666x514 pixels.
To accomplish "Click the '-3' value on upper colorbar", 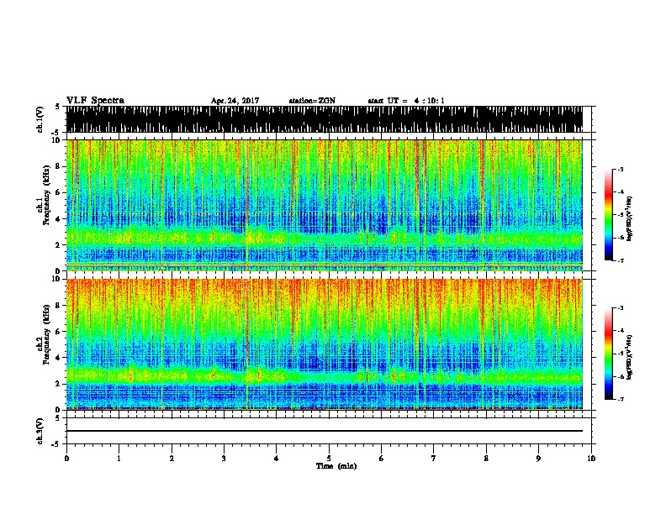I will pos(620,170).
